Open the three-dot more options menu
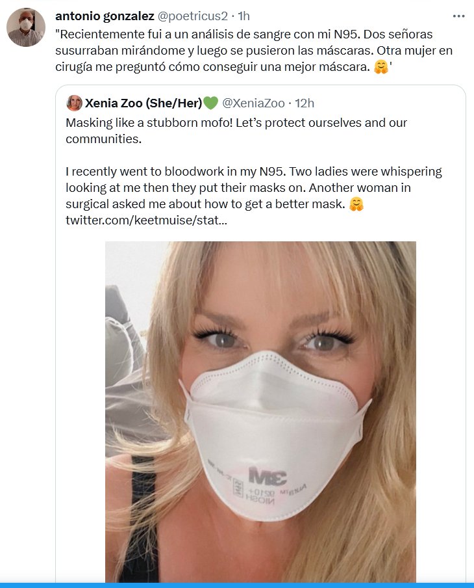The image size is (474, 588). click(458, 17)
